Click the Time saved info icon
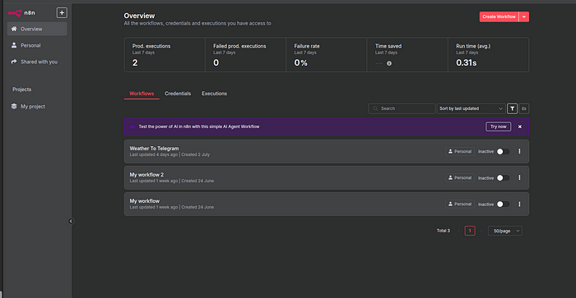Viewport: 576px width, 298px height. click(x=389, y=63)
